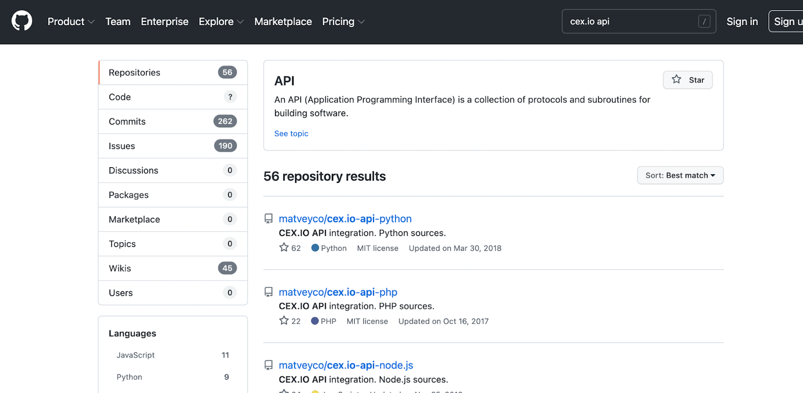Expand the Product menu dropdown
The width and height of the screenshot is (803, 393).
71,22
